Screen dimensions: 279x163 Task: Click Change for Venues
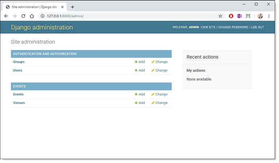159,103
